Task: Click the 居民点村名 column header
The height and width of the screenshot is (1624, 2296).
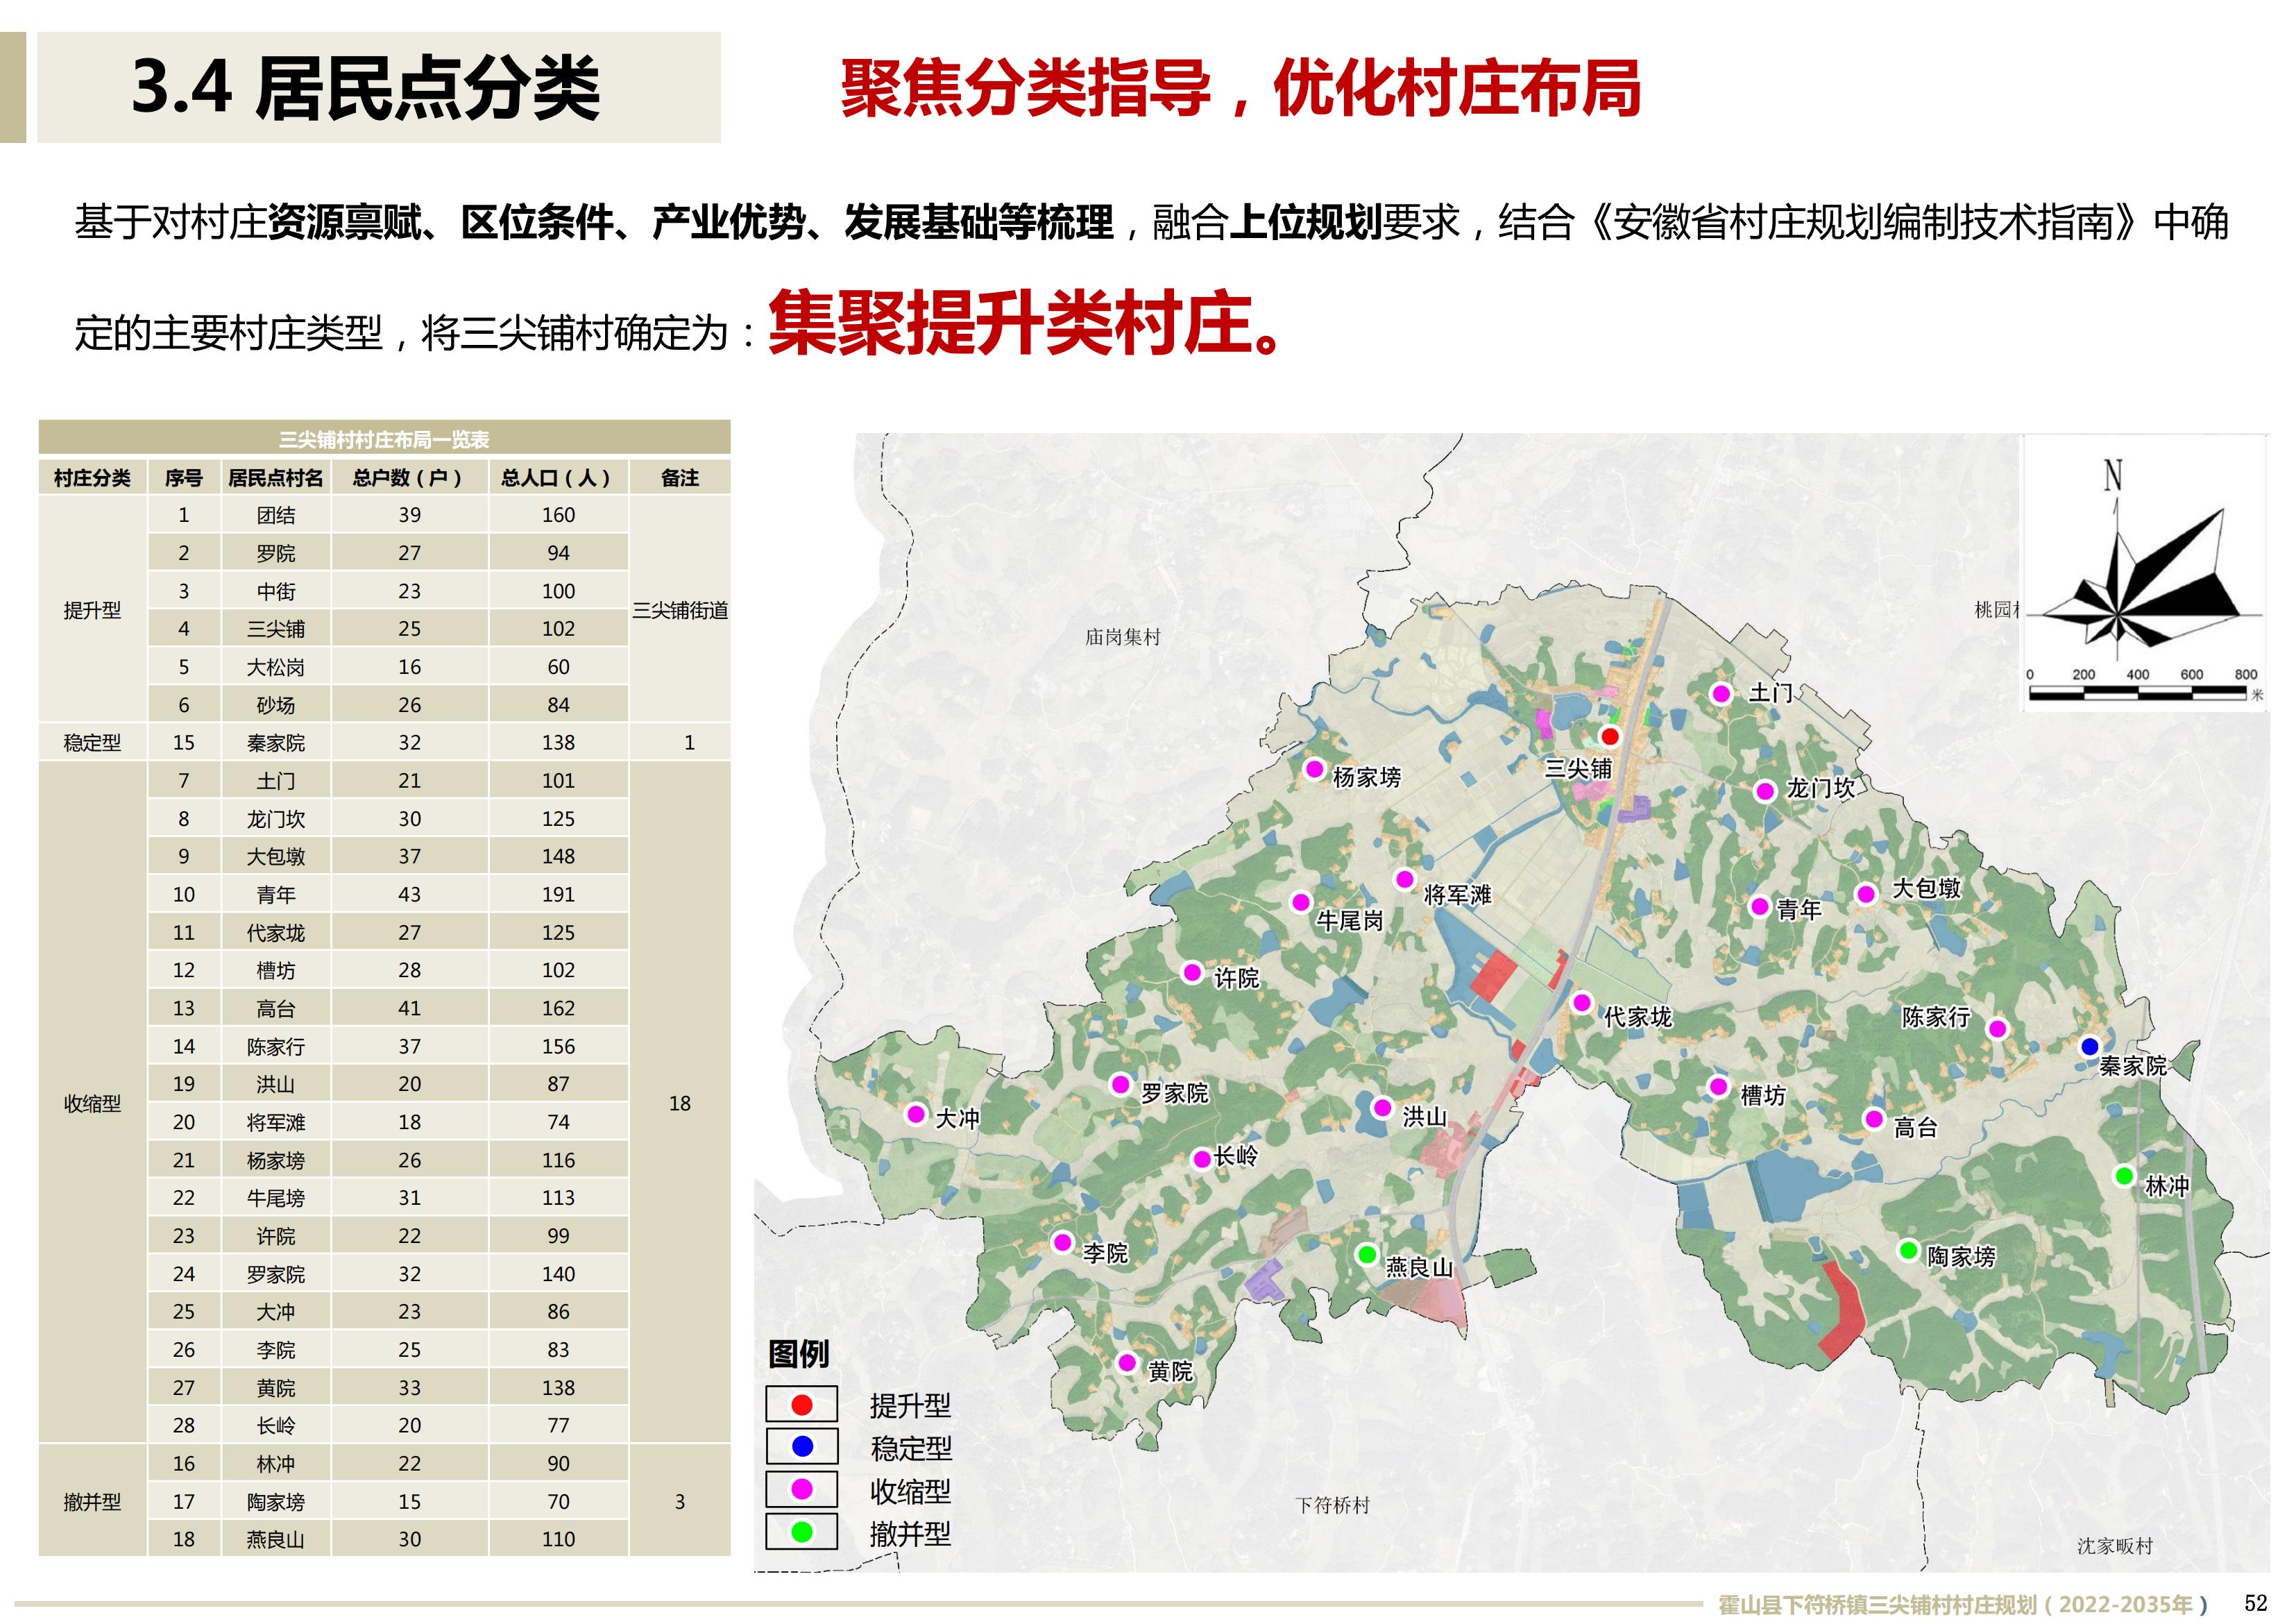Action: (x=276, y=478)
